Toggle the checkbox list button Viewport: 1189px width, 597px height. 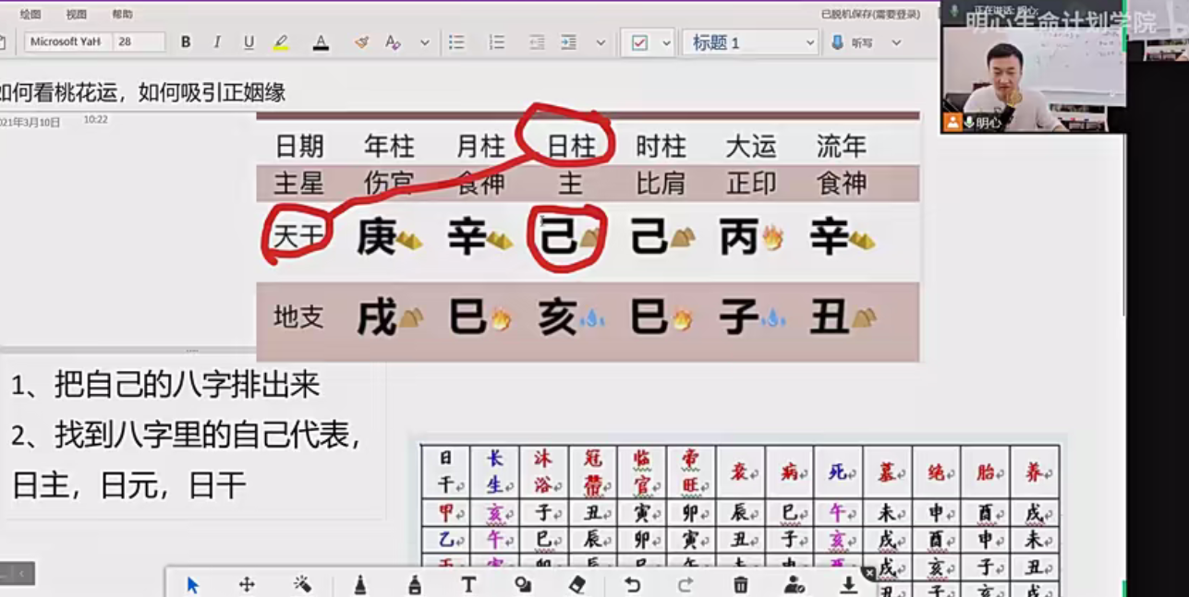click(x=640, y=42)
